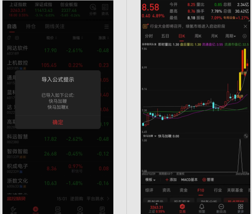The width and height of the screenshot is (252, 214).
Task: Expand 监控精灵 arrow after 平台跳水
Action: (108, 199)
